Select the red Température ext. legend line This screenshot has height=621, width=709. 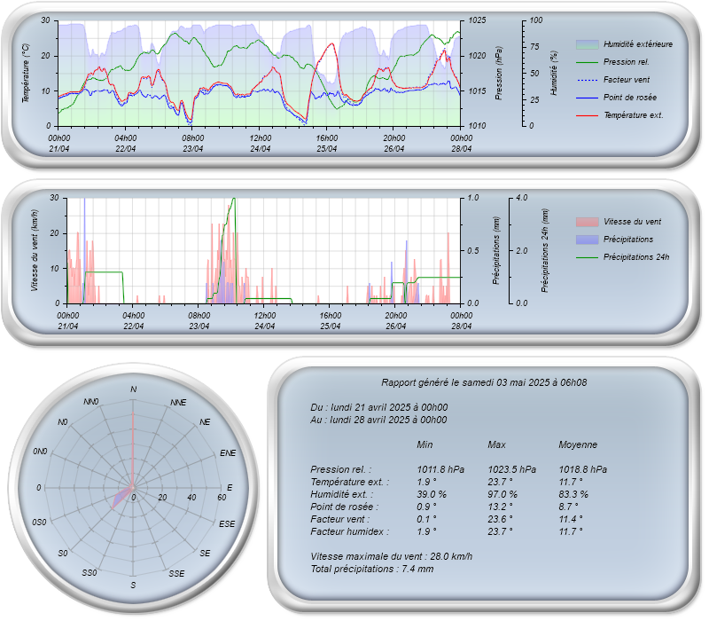(x=587, y=115)
